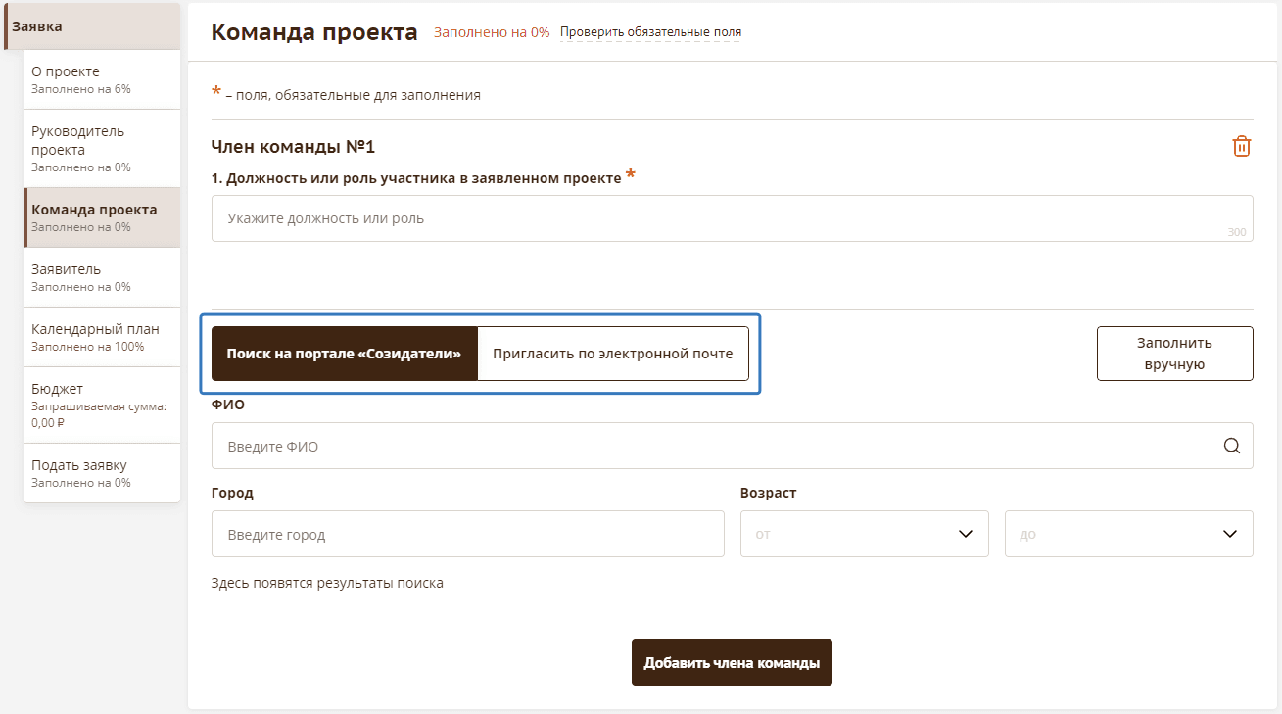This screenshot has height=714, width=1282.
Task: Expand the age 'от' dropdown
Action: pos(864,534)
